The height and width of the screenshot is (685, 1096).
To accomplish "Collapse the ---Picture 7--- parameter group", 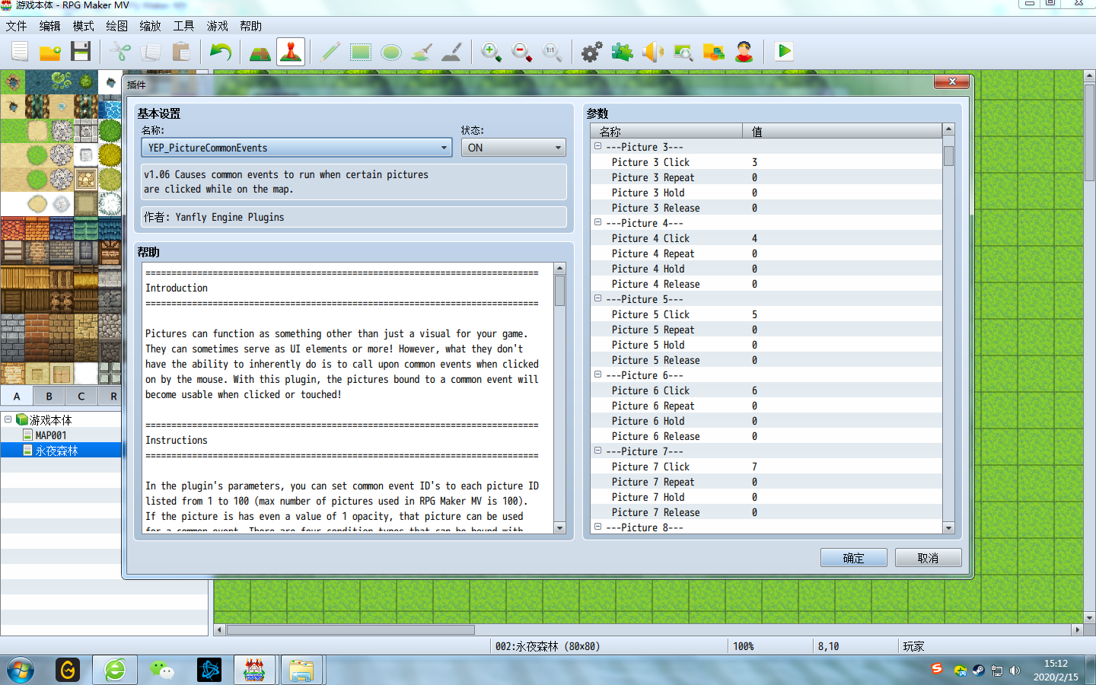I will pos(598,451).
